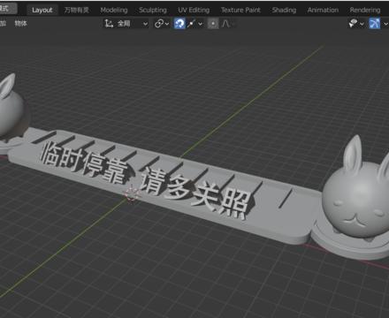
Task: Open the Shading workspace tab
Action: click(x=284, y=10)
